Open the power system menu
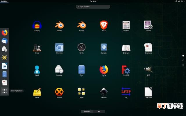 click(x=183, y=1)
